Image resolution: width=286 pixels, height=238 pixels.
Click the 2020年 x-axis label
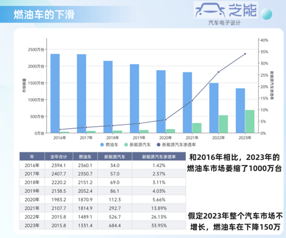pyautogui.click(x=166, y=137)
